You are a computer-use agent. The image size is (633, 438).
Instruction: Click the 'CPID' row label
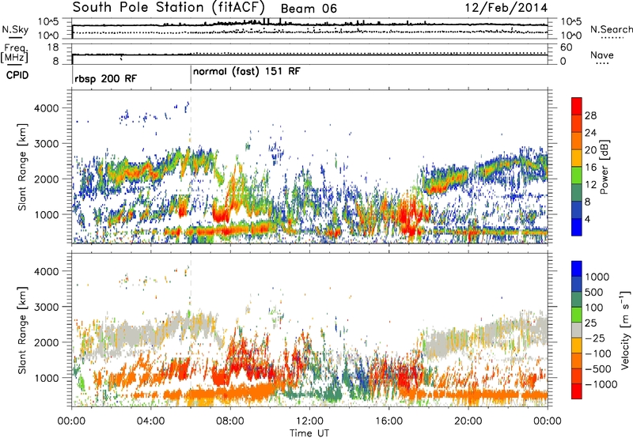click(17, 75)
